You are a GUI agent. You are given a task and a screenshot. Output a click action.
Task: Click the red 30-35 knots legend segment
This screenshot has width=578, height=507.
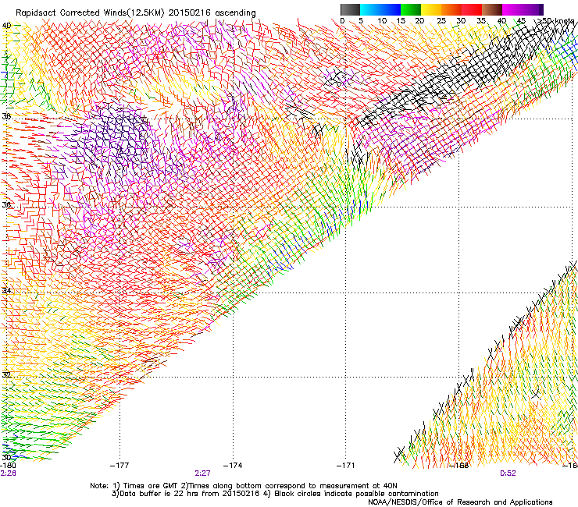(472, 9)
